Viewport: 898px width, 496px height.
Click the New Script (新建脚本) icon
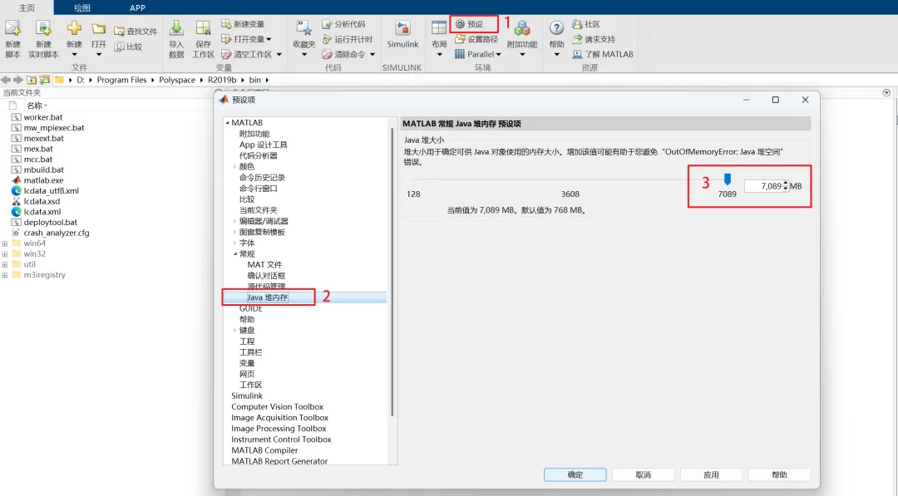point(12,28)
